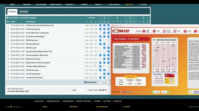The width and height of the screenshot is (199, 111).
Task: Click the chevron icon beside technical link
Action: tap(190, 92)
